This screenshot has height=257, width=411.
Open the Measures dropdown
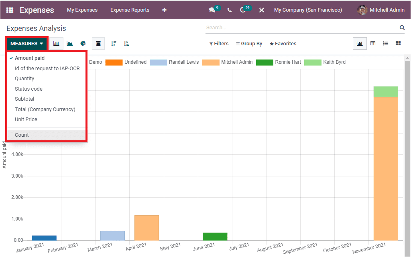[x=26, y=43]
